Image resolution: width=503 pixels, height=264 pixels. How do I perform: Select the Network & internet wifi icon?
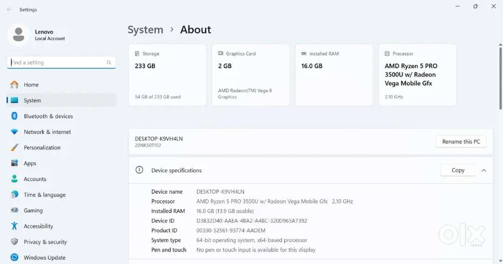tap(15, 132)
